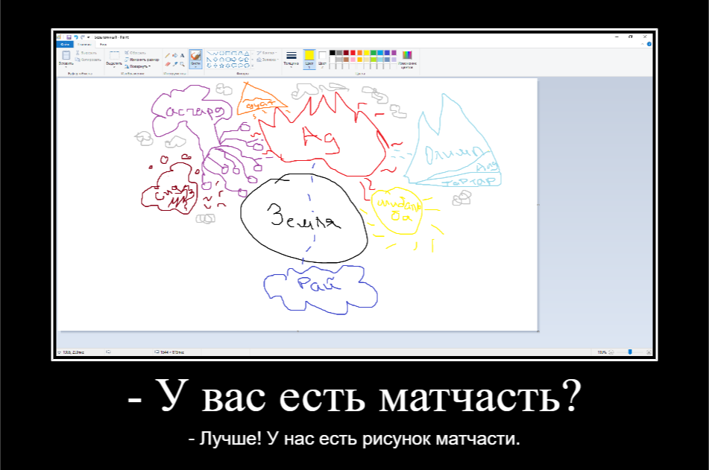Click the canvas bottom-right corner handle
The width and height of the screenshot is (709, 470).
tap(538, 331)
